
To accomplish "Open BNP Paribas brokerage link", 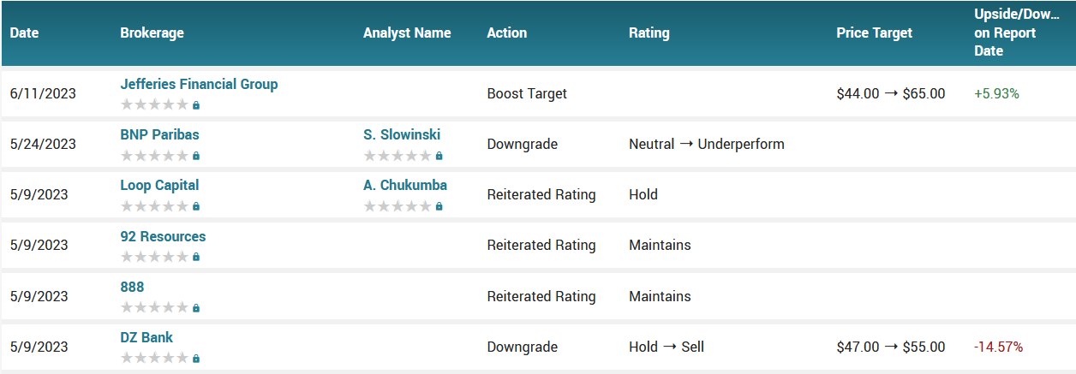I will click(x=159, y=134).
